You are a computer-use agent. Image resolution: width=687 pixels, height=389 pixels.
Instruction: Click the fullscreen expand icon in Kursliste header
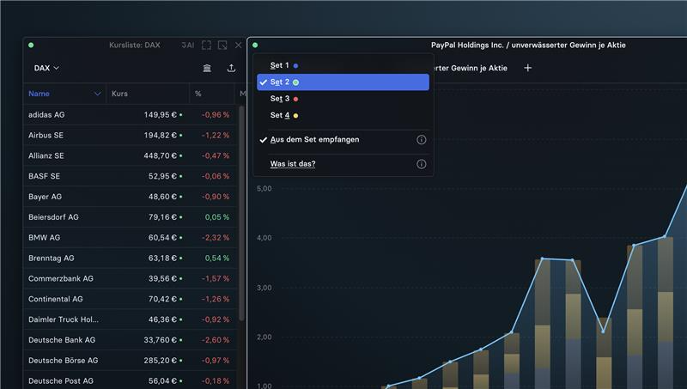[x=206, y=46]
